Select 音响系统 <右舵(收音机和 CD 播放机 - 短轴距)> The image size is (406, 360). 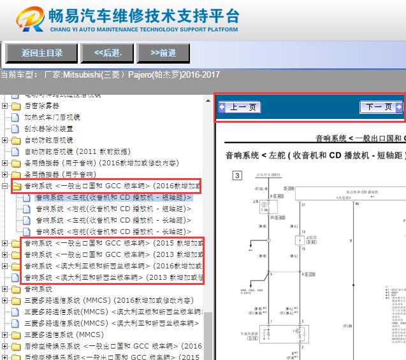pyautogui.click(x=113, y=209)
